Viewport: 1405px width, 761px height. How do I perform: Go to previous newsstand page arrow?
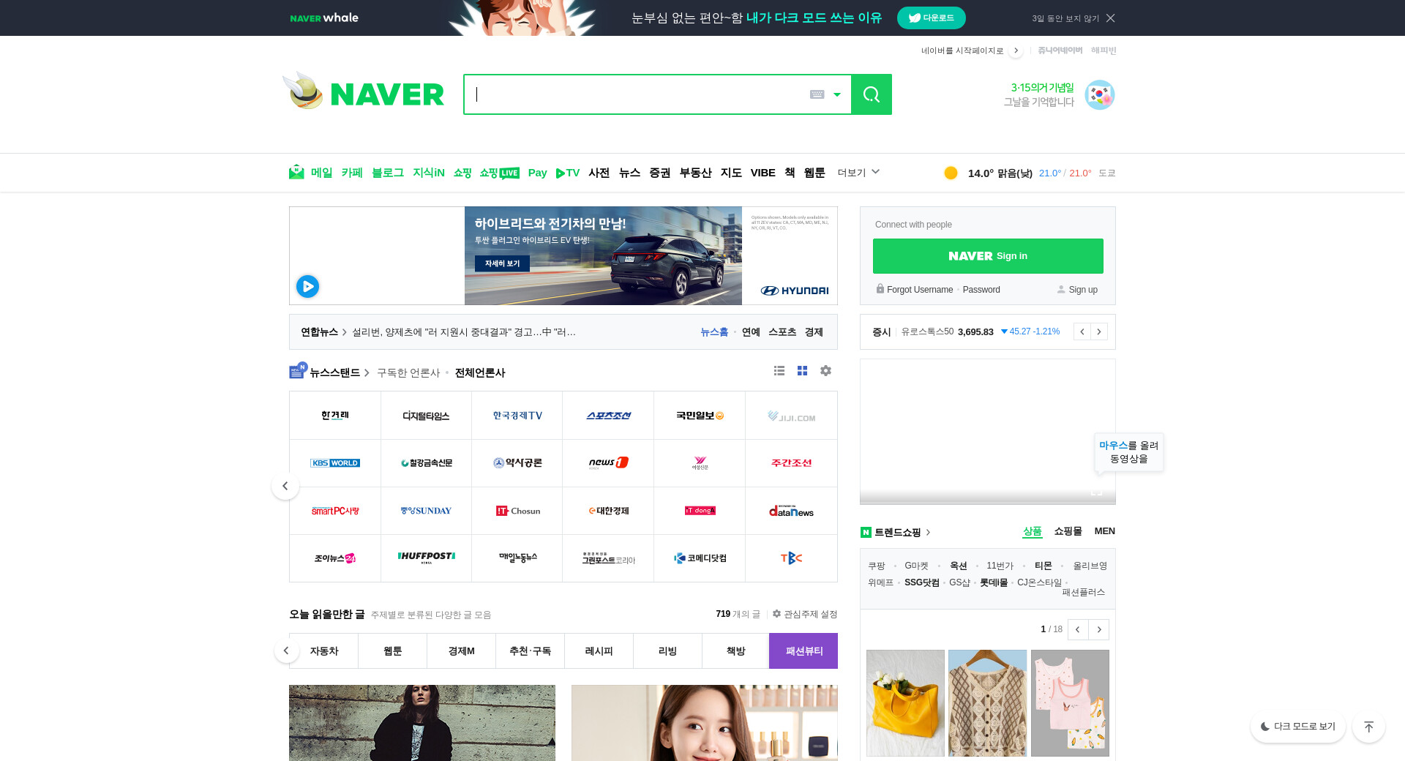coord(285,486)
